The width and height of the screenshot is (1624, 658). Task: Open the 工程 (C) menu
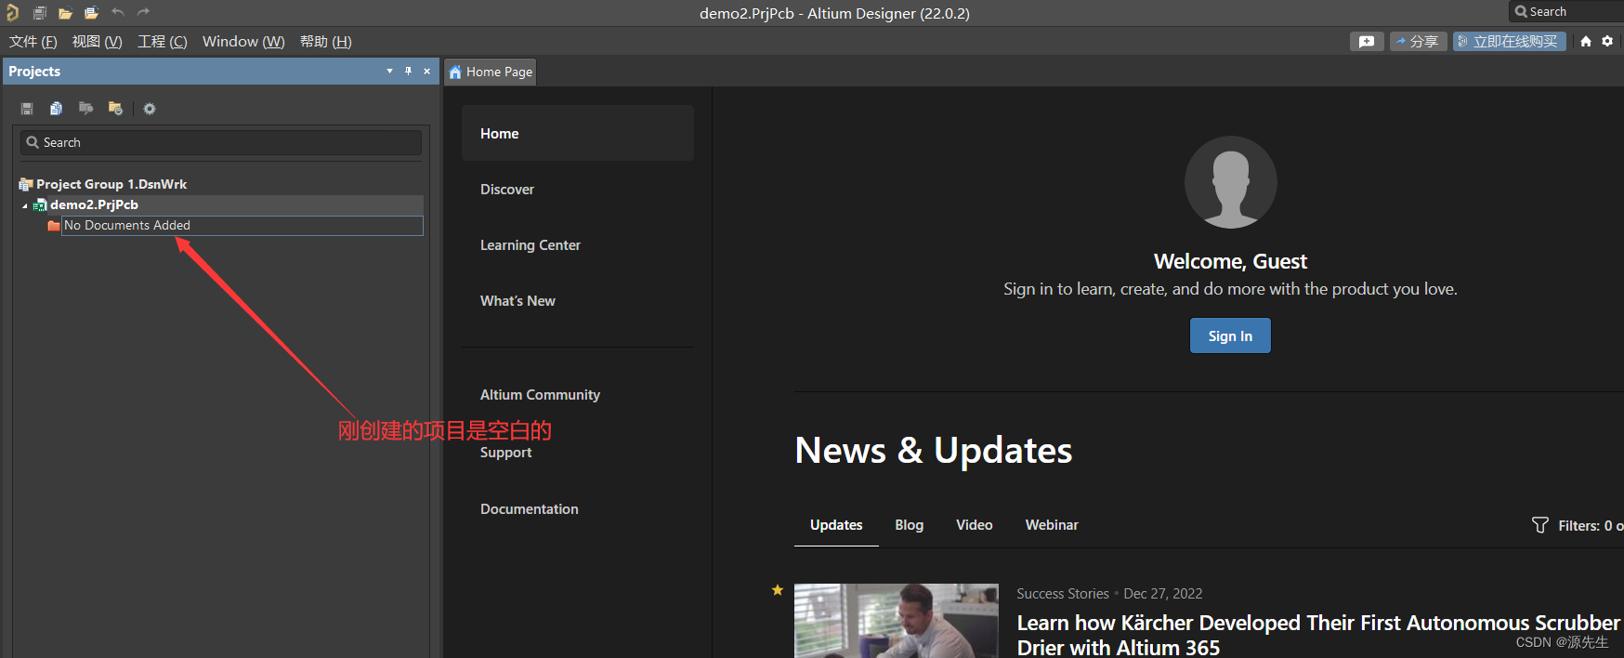click(163, 42)
